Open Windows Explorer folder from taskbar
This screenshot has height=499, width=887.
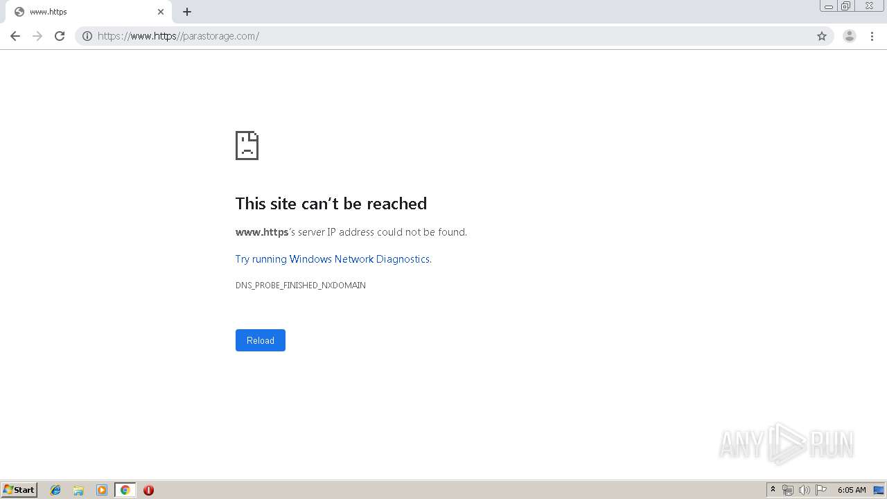(78, 490)
